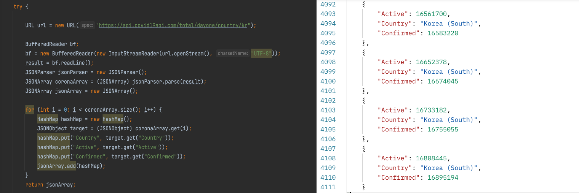Click line number 4092 in JSON viewer
This screenshot has width=579, height=193.
pyautogui.click(x=328, y=5)
